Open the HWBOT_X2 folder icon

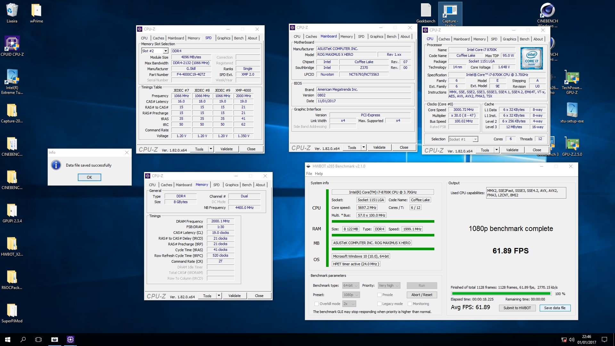click(x=12, y=246)
